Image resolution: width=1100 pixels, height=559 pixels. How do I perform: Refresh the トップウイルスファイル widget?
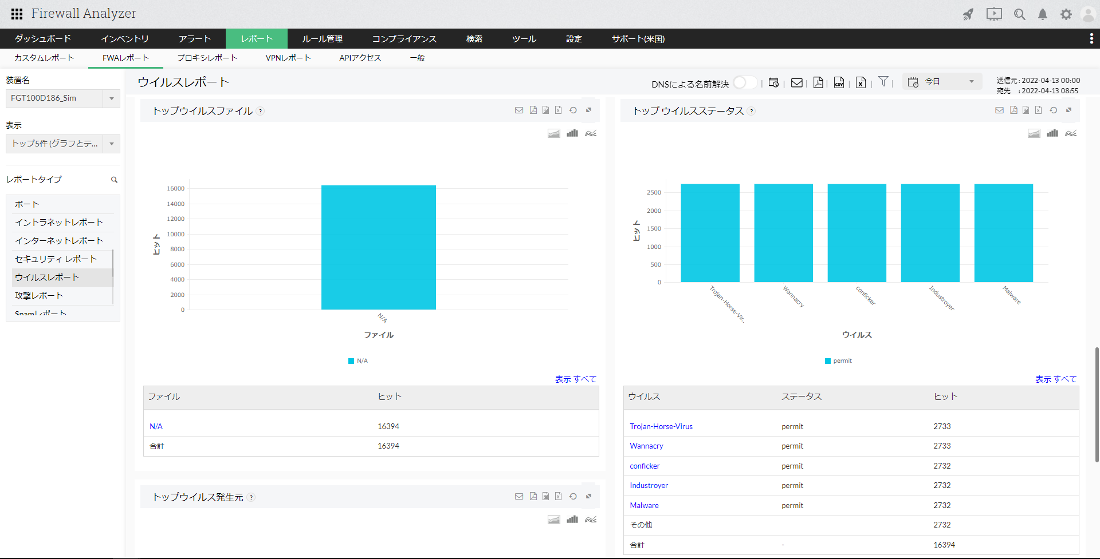(573, 110)
